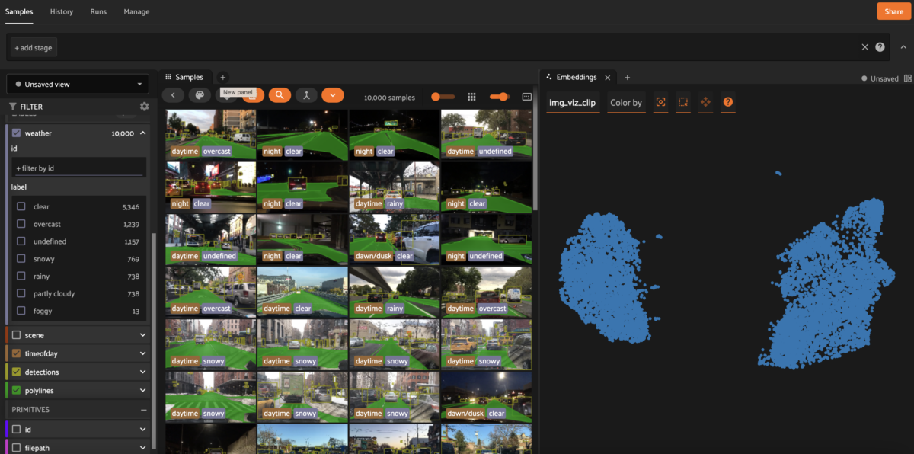The image size is (914, 454).
Task: Click the Share button
Action: [893, 11]
